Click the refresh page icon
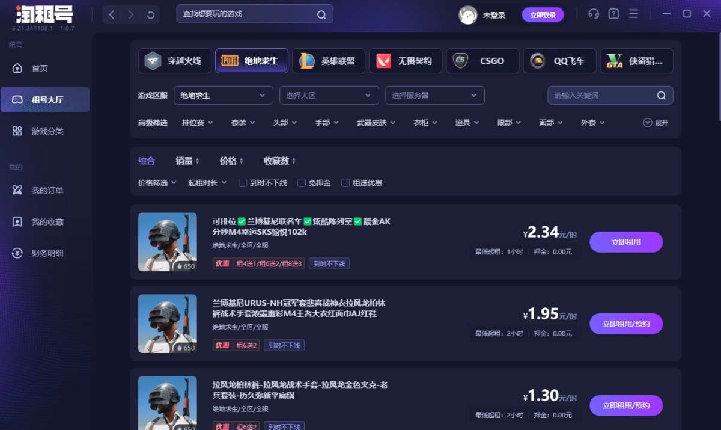The height and width of the screenshot is (430, 721). pos(150,14)
